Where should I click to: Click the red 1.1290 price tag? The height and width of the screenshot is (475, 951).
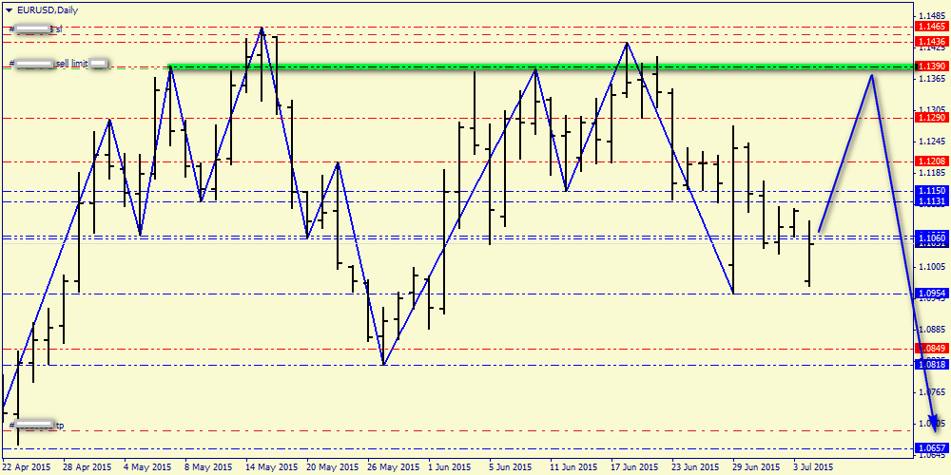click(x=931, y=117)
